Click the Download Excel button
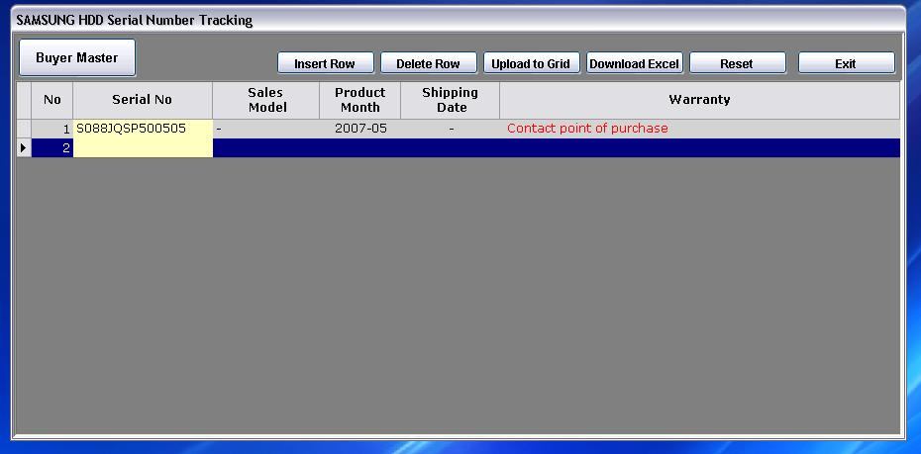 (635, 63)
